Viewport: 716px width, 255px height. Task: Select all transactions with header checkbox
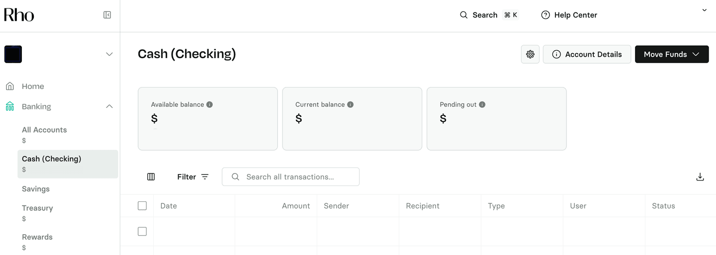(142, 206)
